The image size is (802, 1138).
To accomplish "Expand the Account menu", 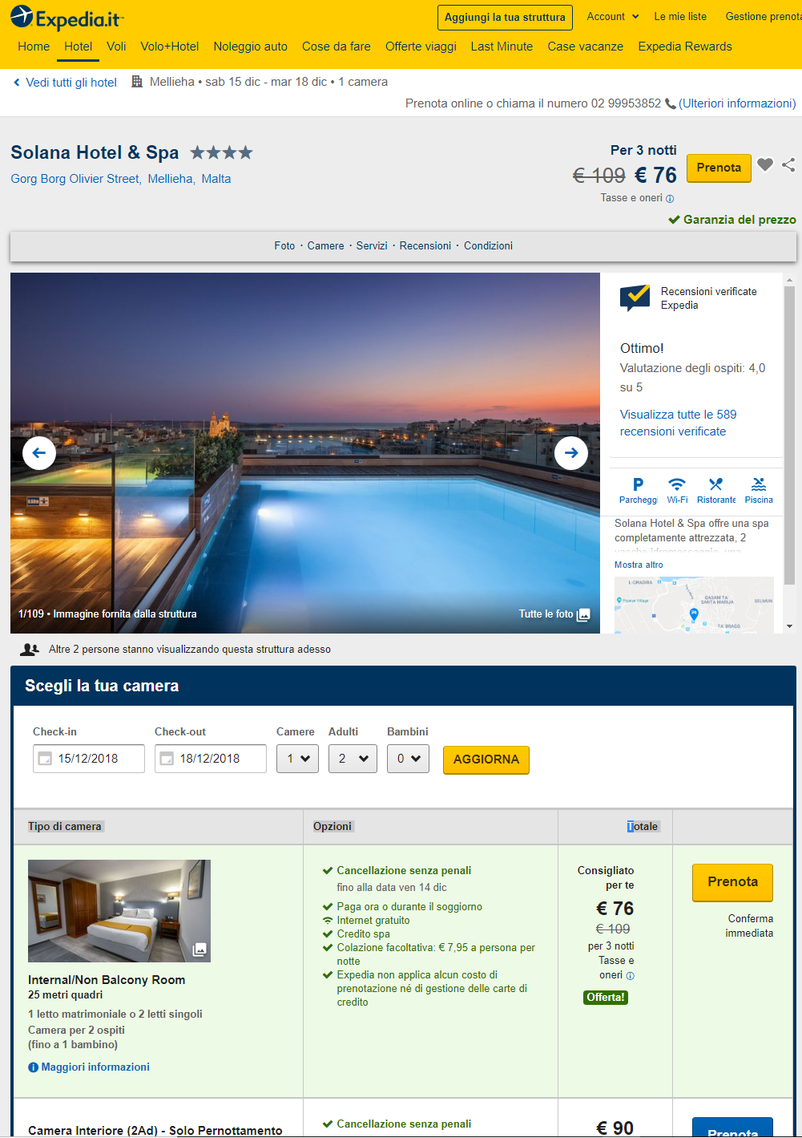I will click(x=613, y=16).
